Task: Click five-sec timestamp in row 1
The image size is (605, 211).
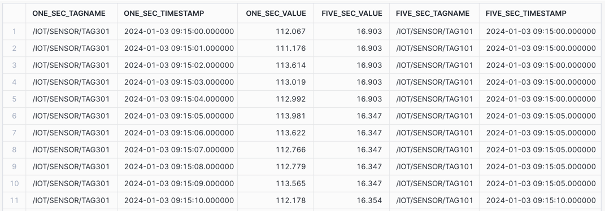Action: point(540,31)
